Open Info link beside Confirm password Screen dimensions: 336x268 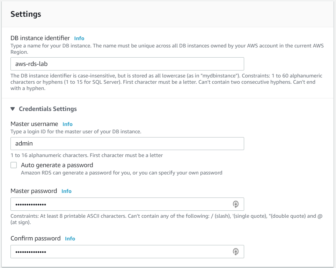click(x=70, y=239)
